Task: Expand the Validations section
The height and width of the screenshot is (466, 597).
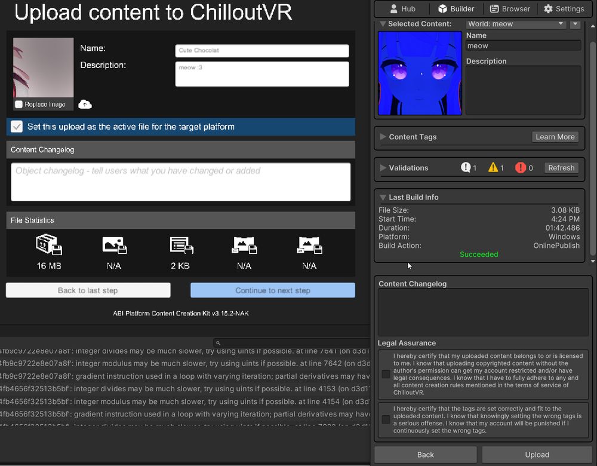Action: (383, 168)
